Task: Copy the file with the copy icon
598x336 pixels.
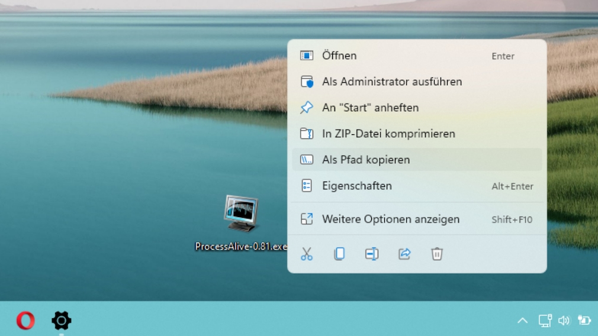Action: 339,254
